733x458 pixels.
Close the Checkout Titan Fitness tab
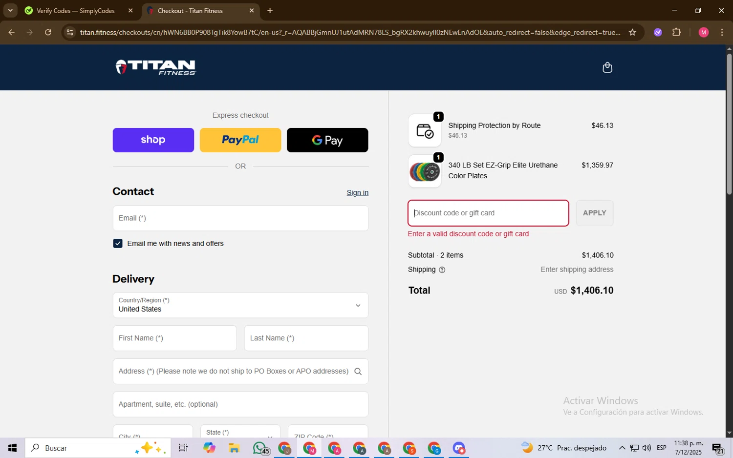(x=252, y=10)
